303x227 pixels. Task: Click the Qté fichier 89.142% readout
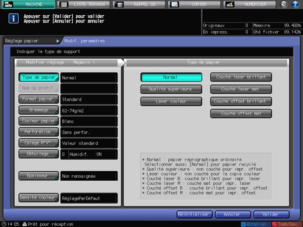point(277,32)
